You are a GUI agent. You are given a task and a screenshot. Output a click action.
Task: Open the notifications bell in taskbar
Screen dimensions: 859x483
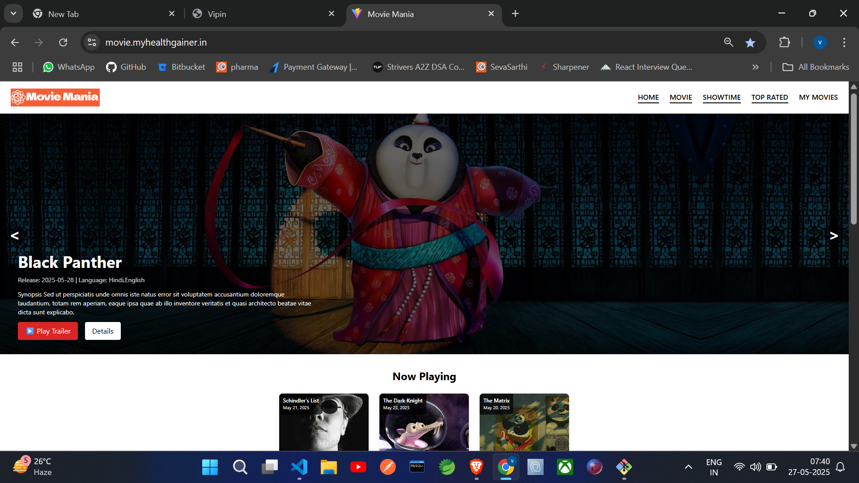tap(841, 467)
